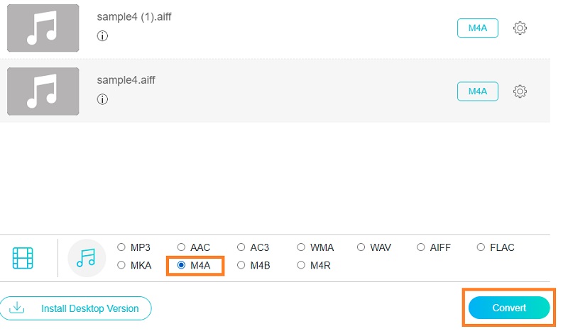Click Install Desktop Version button
This screenshot has width=568, height=331.
click(75, 308)
